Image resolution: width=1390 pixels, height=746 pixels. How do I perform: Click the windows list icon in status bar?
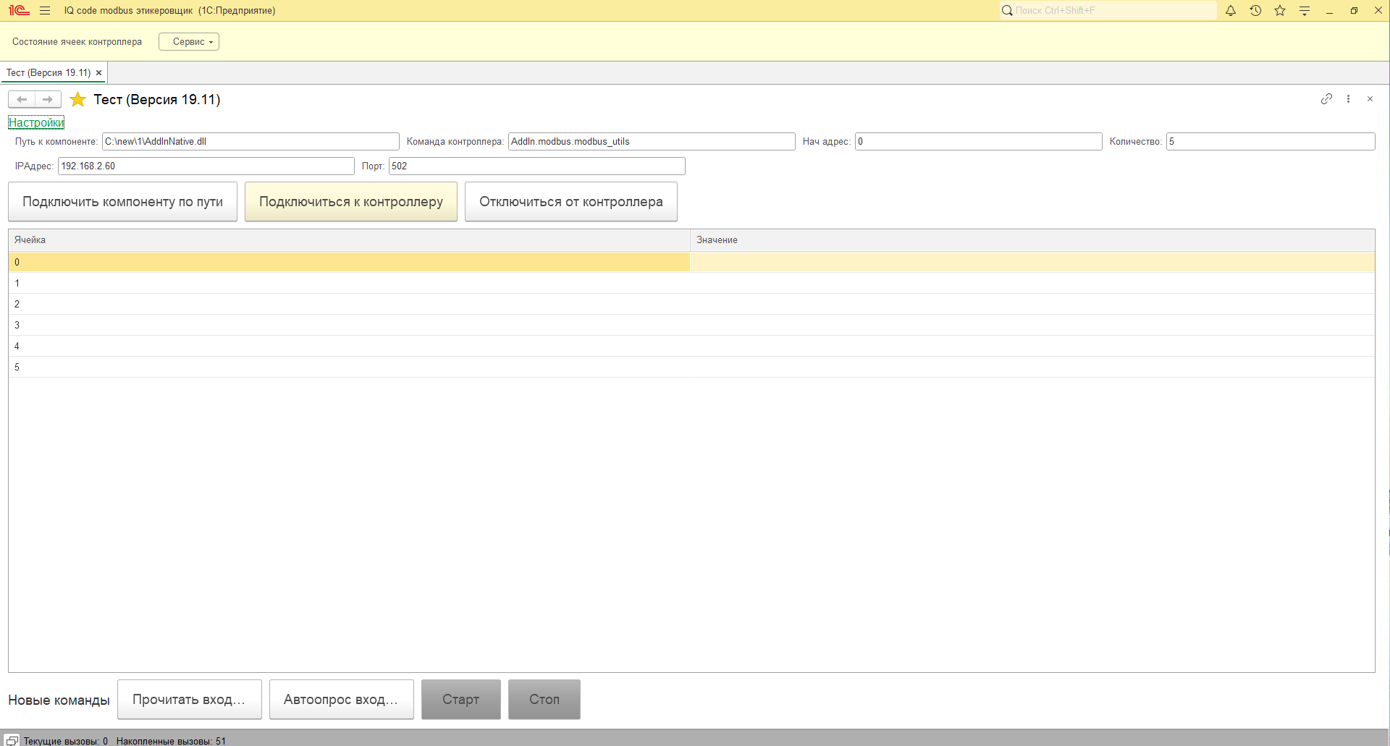12,740
